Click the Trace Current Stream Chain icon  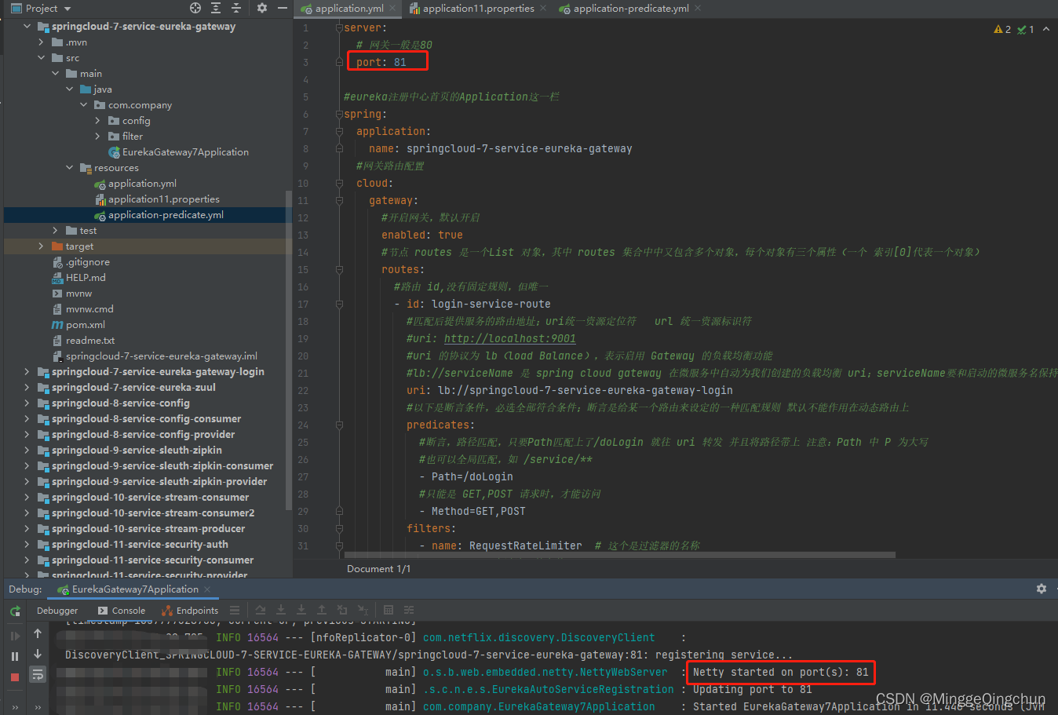point(409,610)
